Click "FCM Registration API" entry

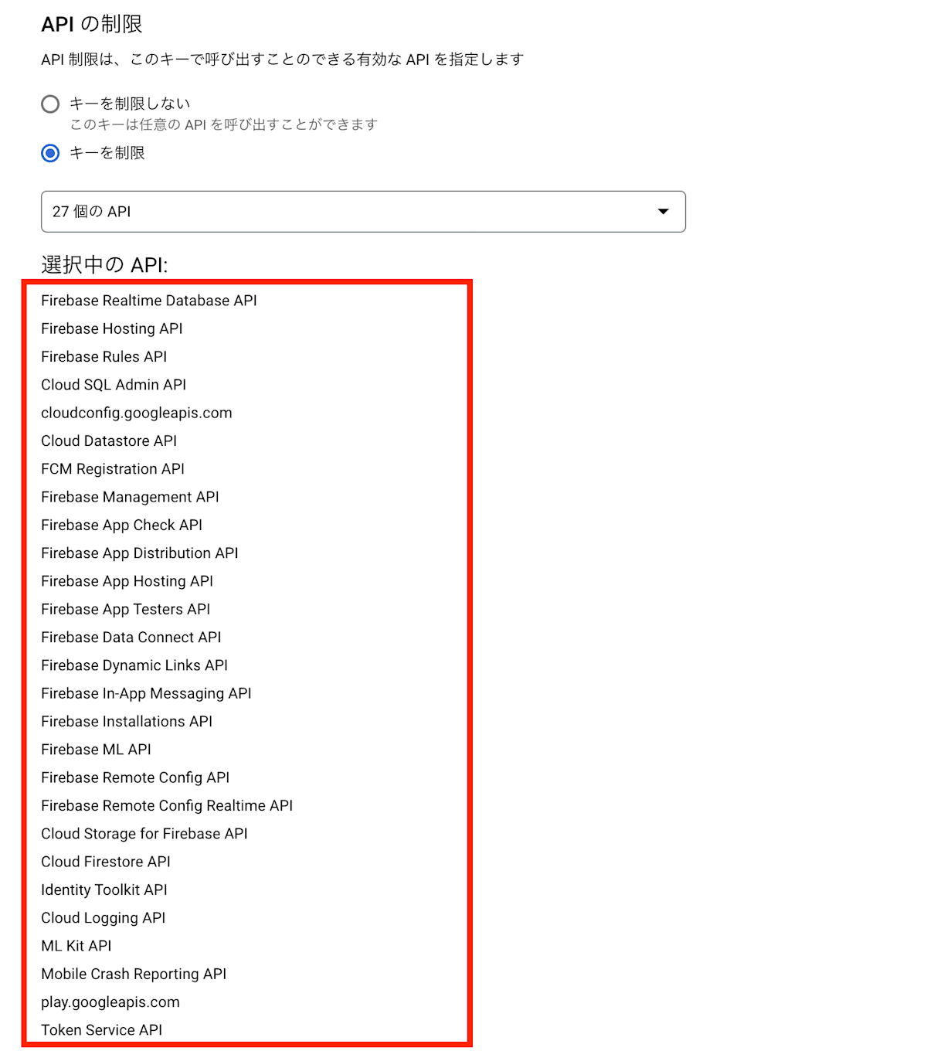tap(113, 469)
